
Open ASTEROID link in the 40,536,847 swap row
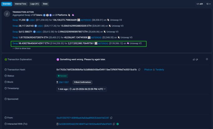tap(96, 37)
